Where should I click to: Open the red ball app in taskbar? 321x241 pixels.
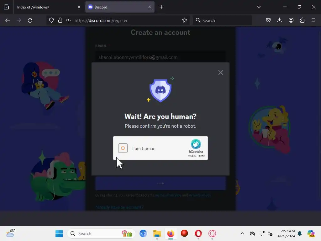pos(184,233)
